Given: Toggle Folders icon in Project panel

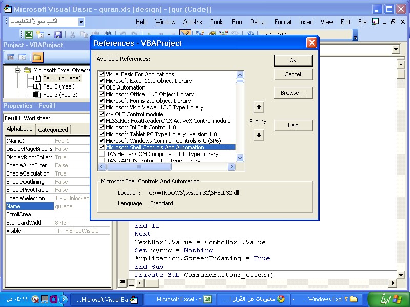Looking at the screenshot, I should tap(37, 57).
